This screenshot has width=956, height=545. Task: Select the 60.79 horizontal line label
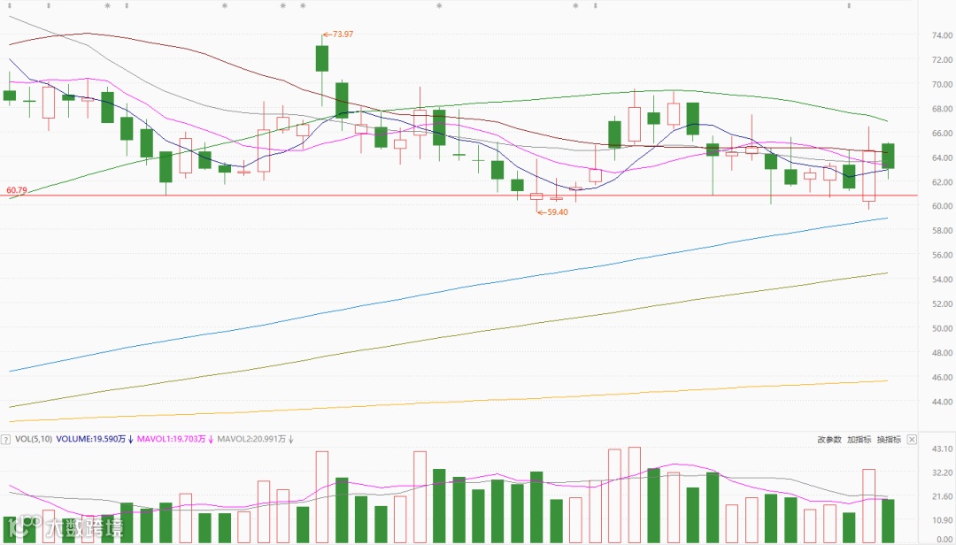17,190
